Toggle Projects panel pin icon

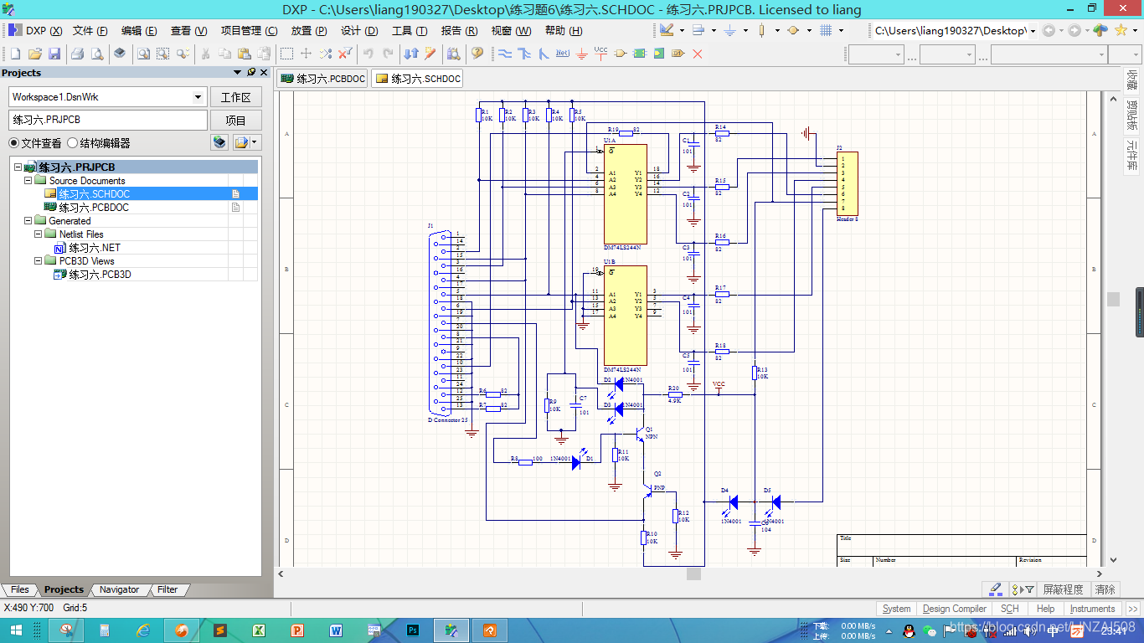[251, 73]
